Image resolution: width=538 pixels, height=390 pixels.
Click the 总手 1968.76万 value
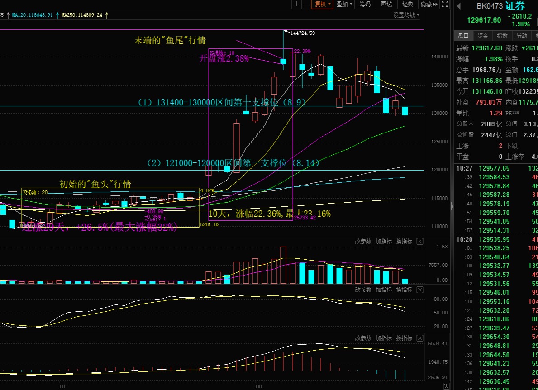(487, 70)
